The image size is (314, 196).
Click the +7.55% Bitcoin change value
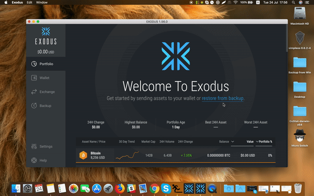click(186, 155)
